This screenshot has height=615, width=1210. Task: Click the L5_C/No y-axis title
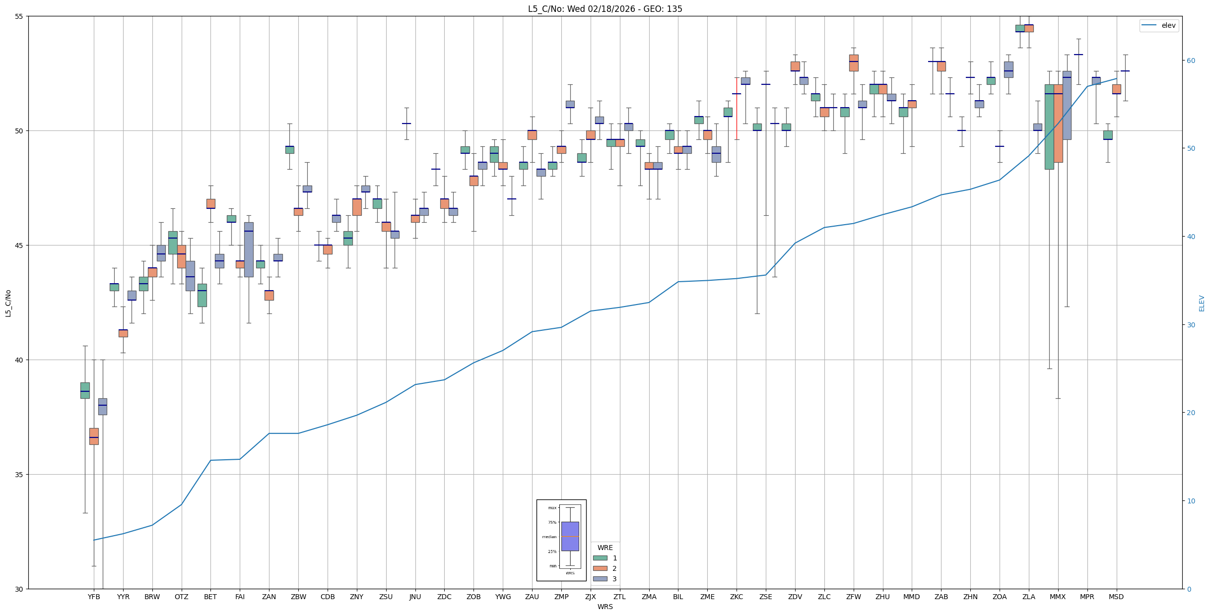(x=8, y=303)
